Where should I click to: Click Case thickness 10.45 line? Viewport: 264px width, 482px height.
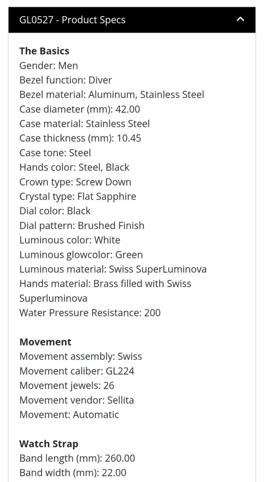click(x=80, y=138)
